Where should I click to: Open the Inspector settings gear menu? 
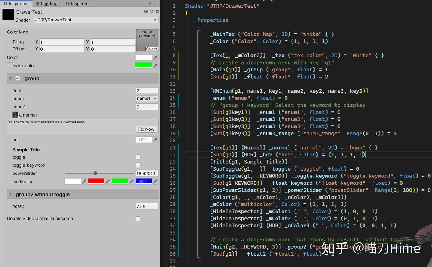(157, 11)
